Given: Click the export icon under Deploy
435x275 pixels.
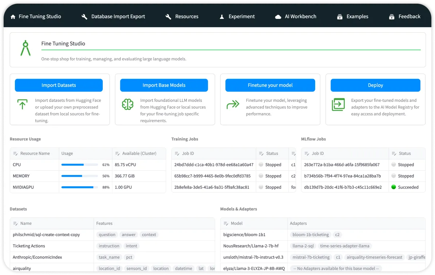Looking at the screenshot, I should click(x=338, y=104).
